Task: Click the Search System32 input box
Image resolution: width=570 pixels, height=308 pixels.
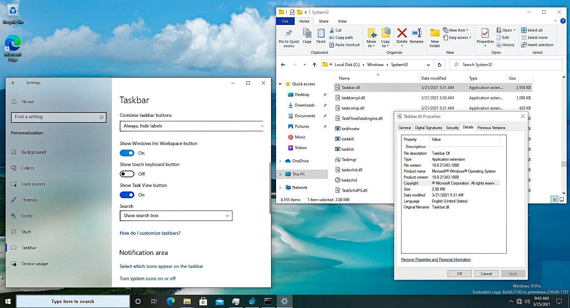Action: pos(506,65)
